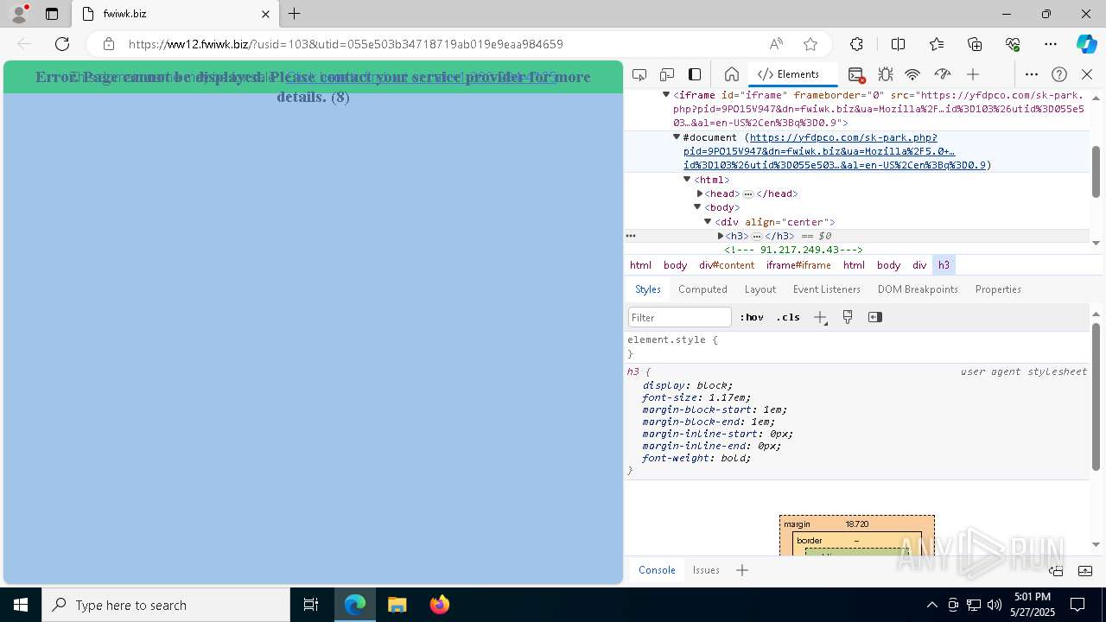
Task: Collapse the html node in DOM tree
Action: (687, 179)
